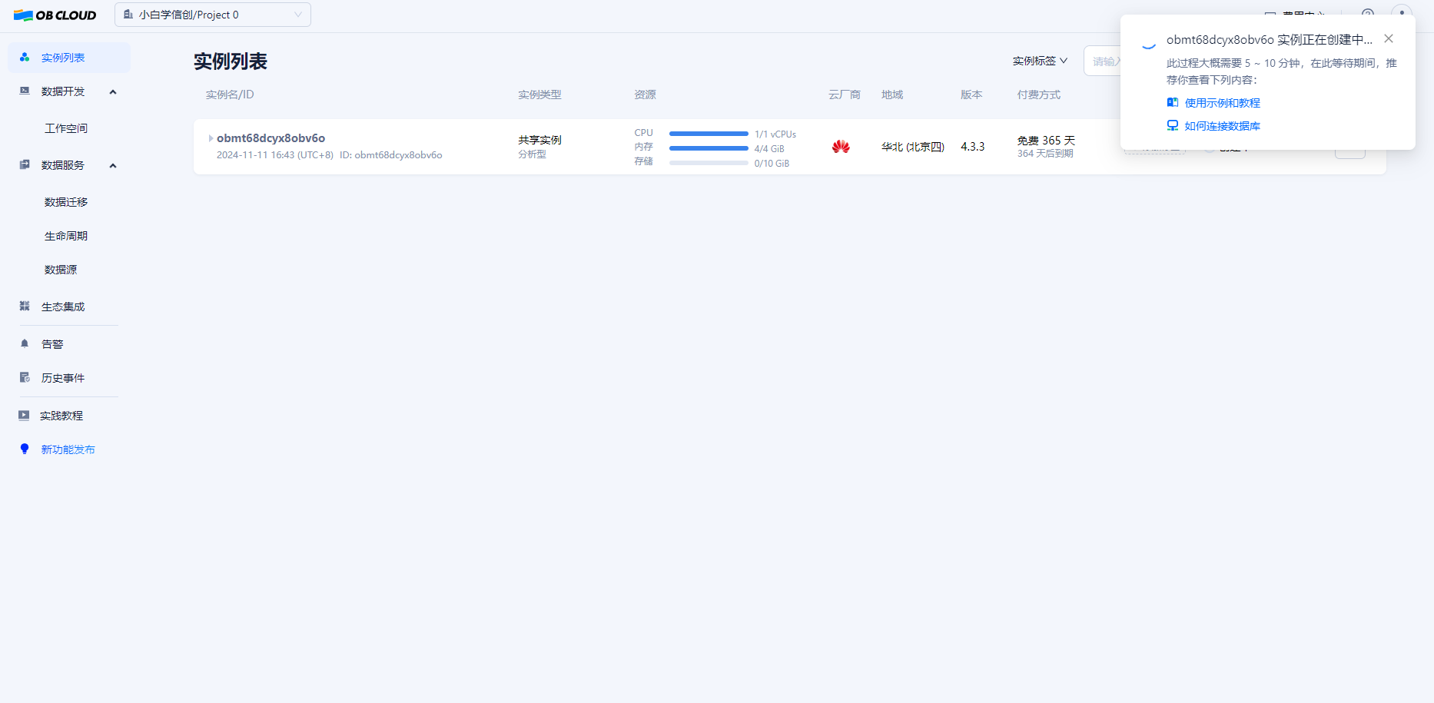This screenshot has width=1434, height=703.
Task: Click the 华北 (北京四) region cell
Action: [x=913, y=147]
